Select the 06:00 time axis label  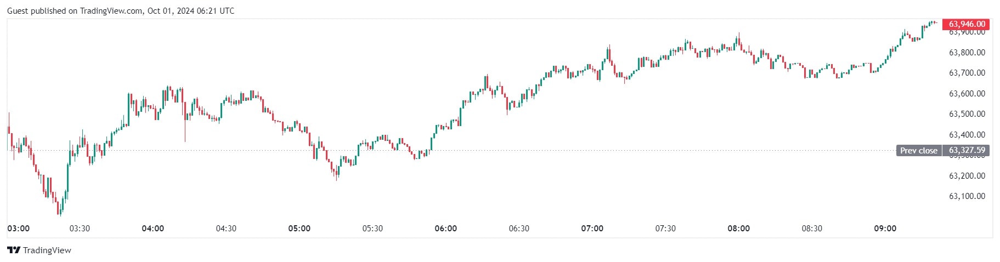tap(446, 229)
